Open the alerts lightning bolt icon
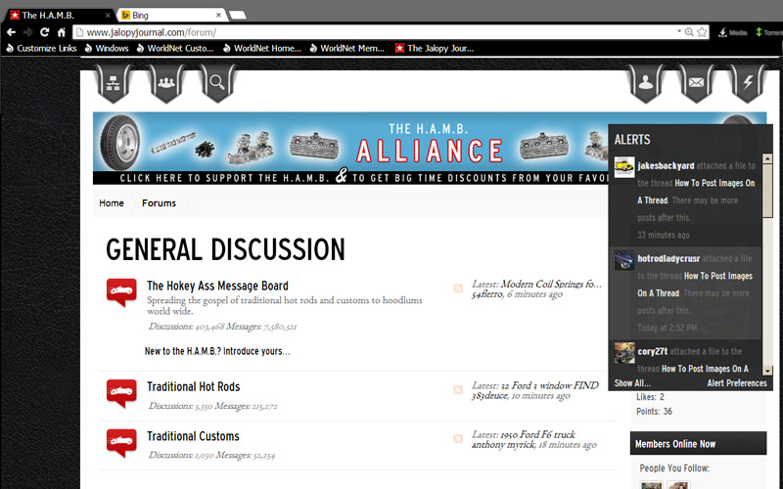783x489 pixels. click(x=748, y=83)
